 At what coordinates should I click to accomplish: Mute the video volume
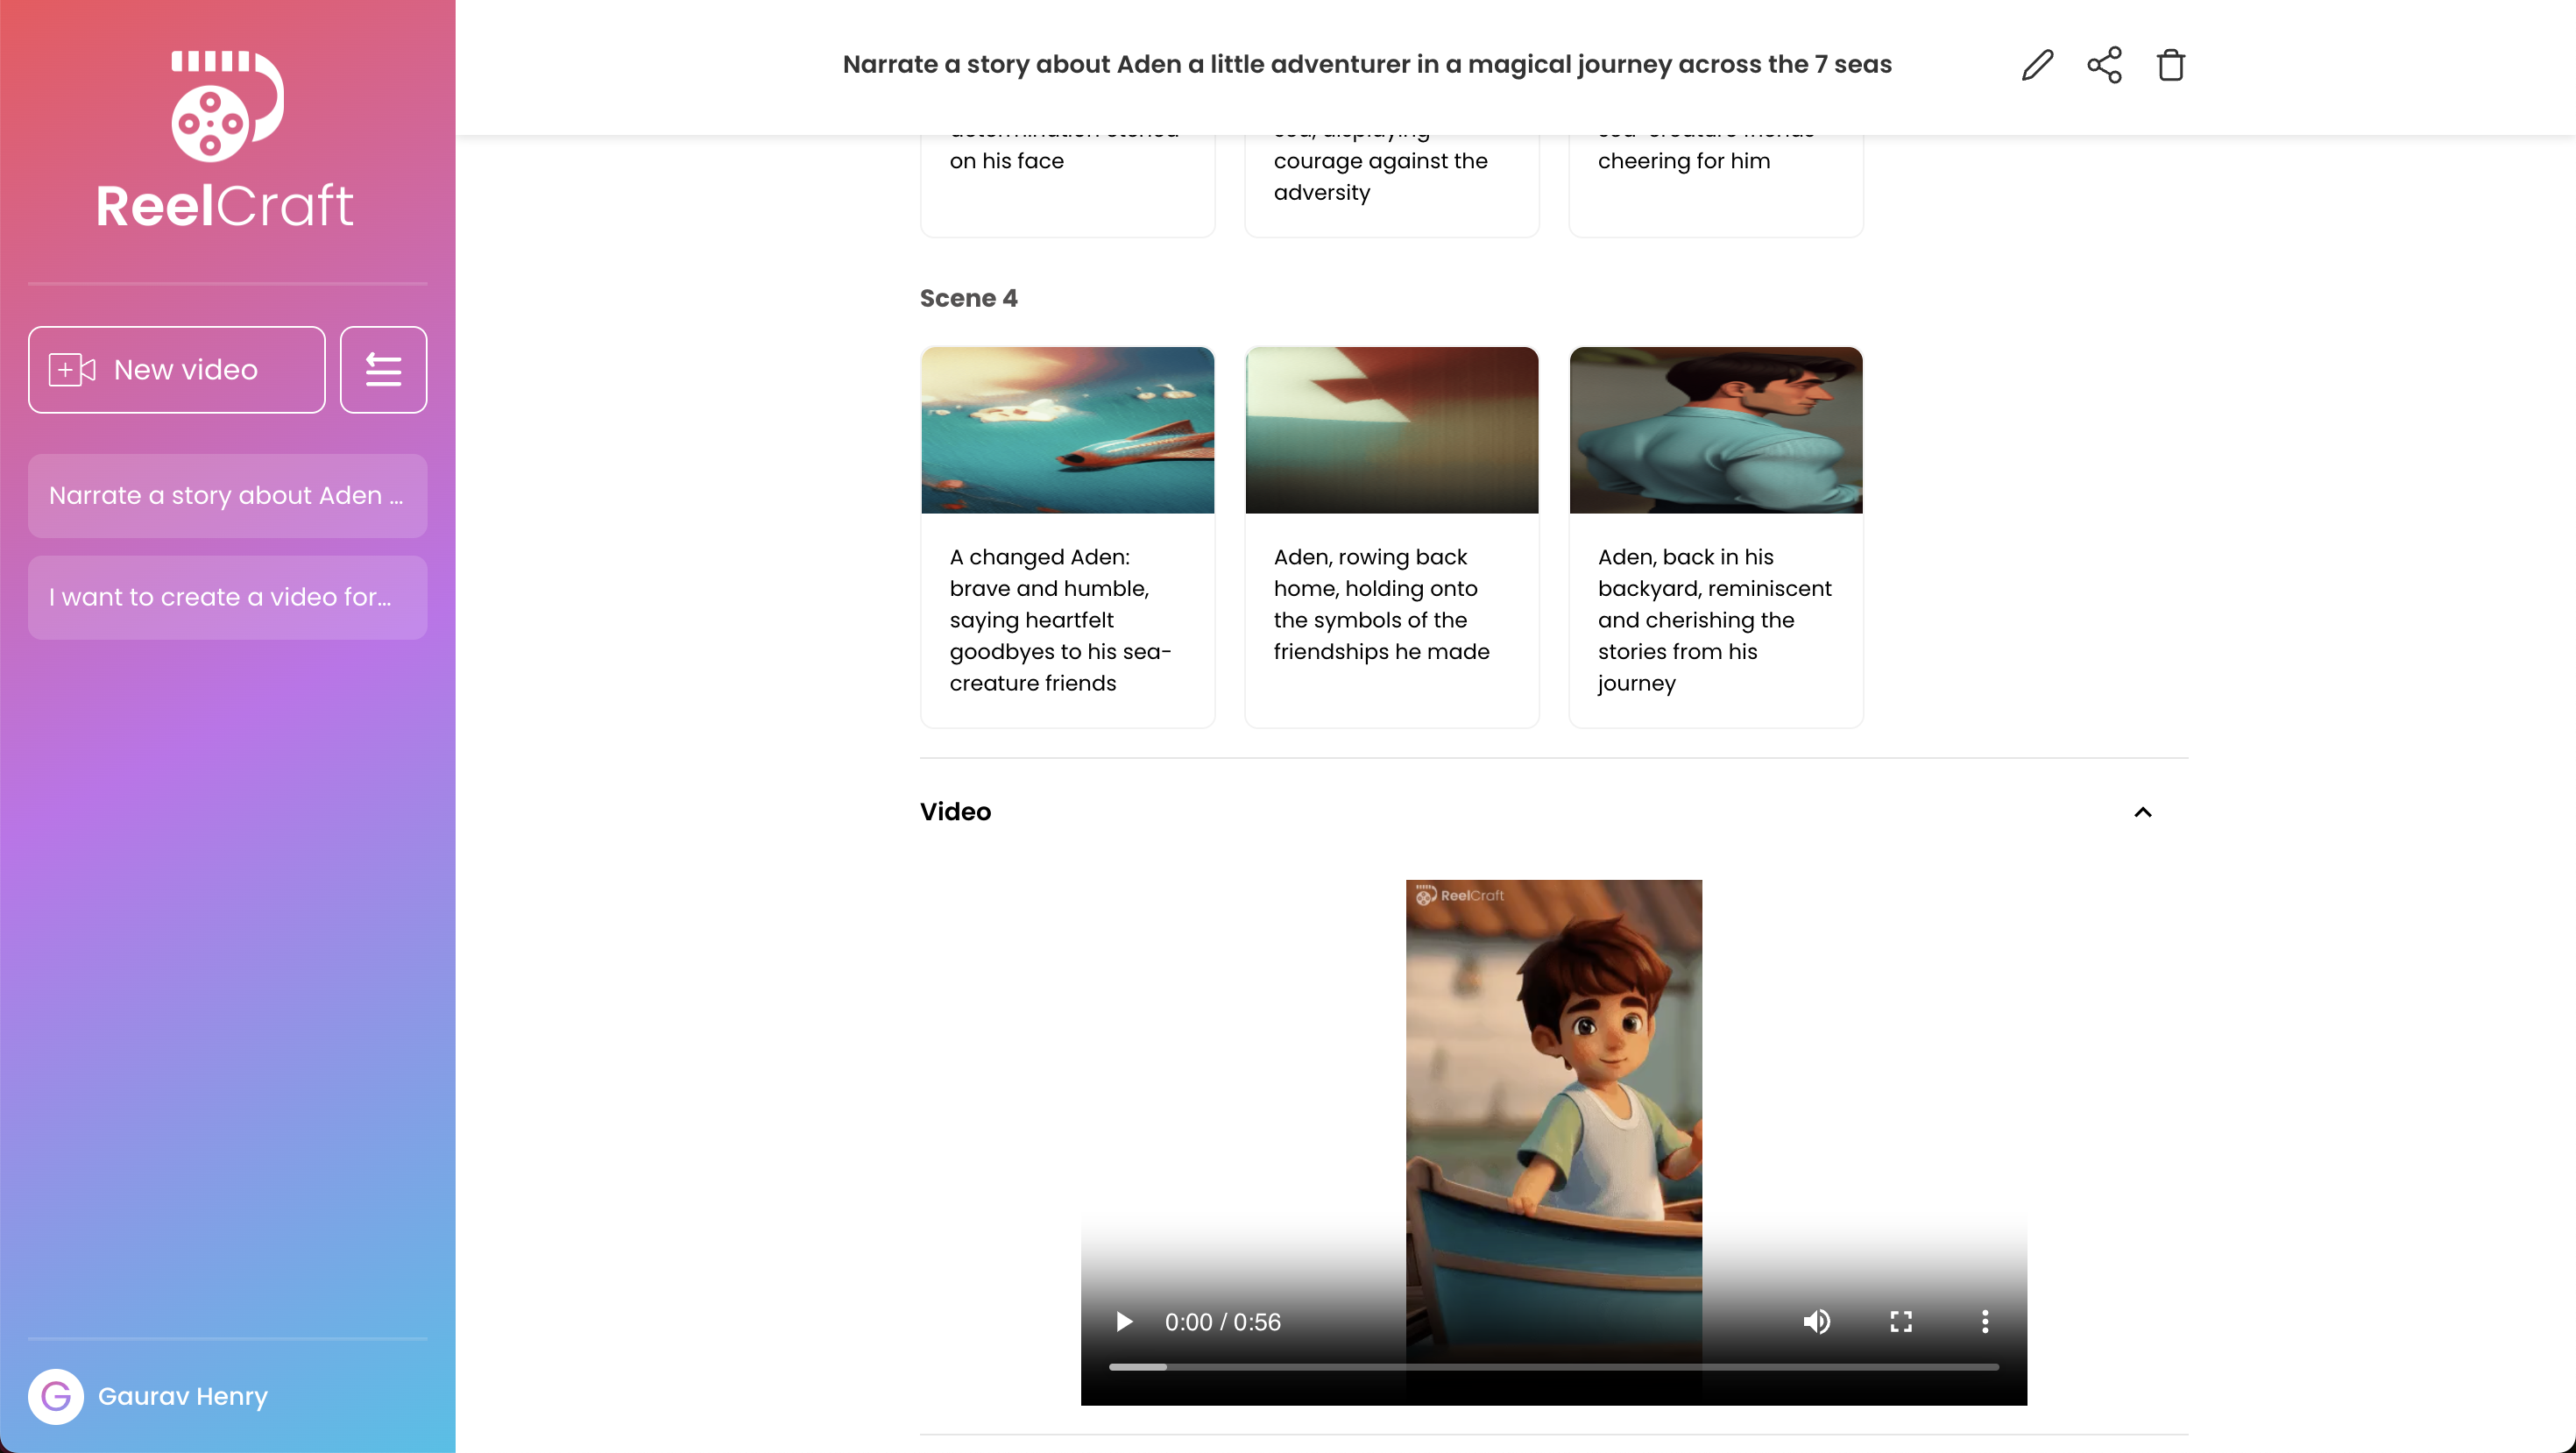click(1816, 1322)
